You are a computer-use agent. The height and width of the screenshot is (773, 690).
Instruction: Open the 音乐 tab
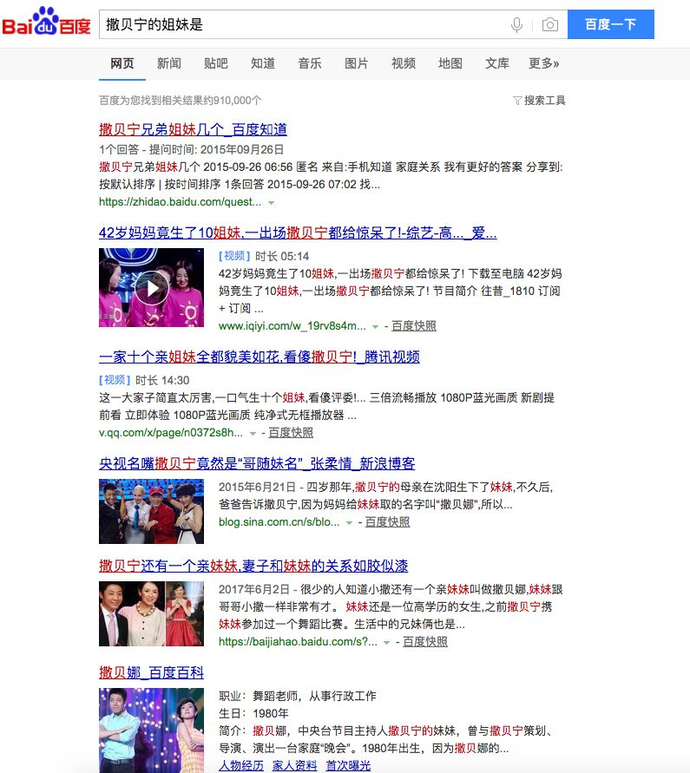[x=310, y=63]
